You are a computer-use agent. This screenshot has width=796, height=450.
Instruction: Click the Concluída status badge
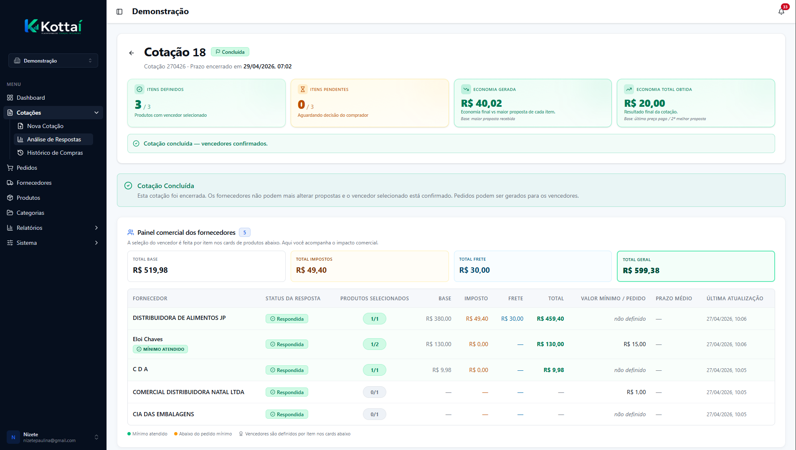[230, 52]
